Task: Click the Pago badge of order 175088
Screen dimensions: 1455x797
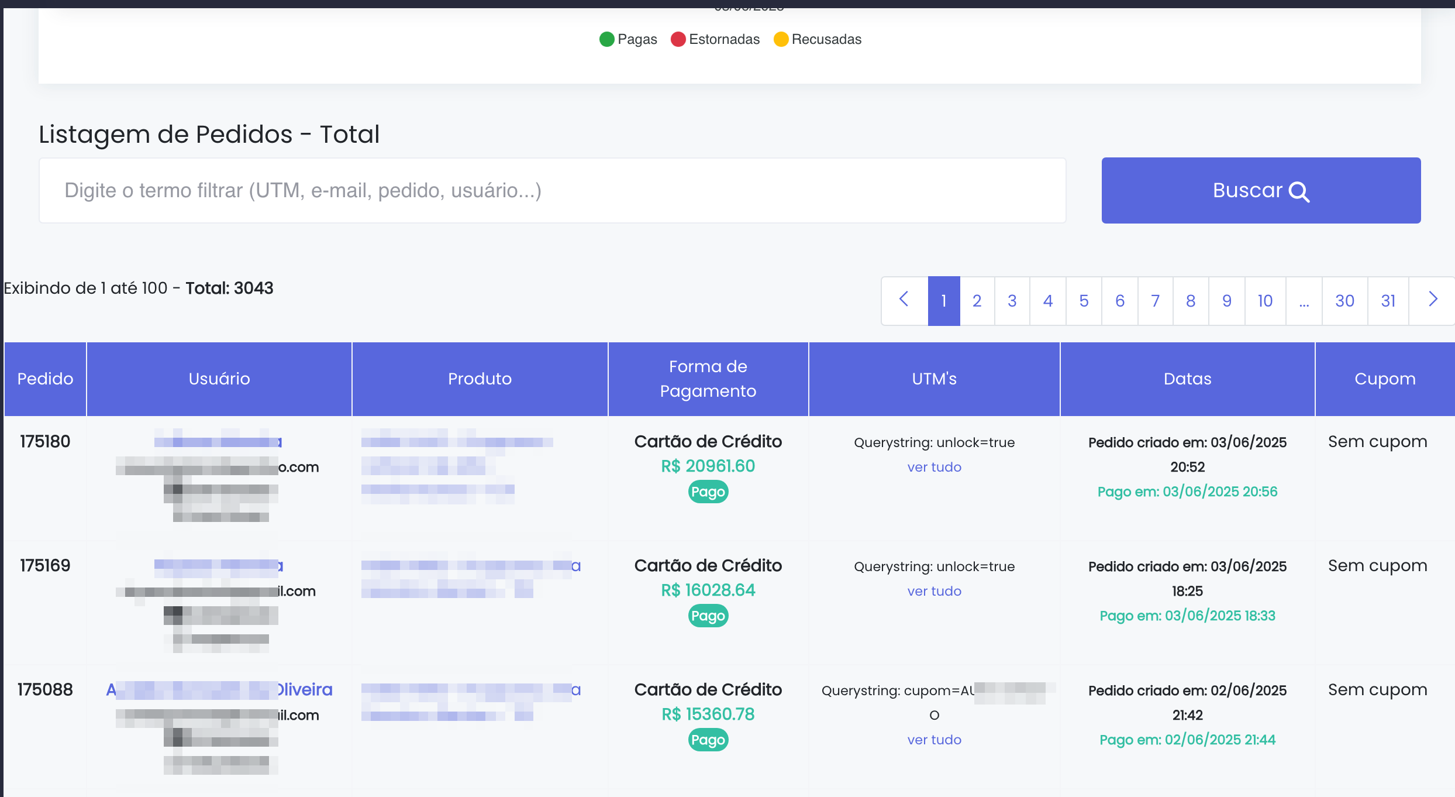Action: (x=708, y=740)
